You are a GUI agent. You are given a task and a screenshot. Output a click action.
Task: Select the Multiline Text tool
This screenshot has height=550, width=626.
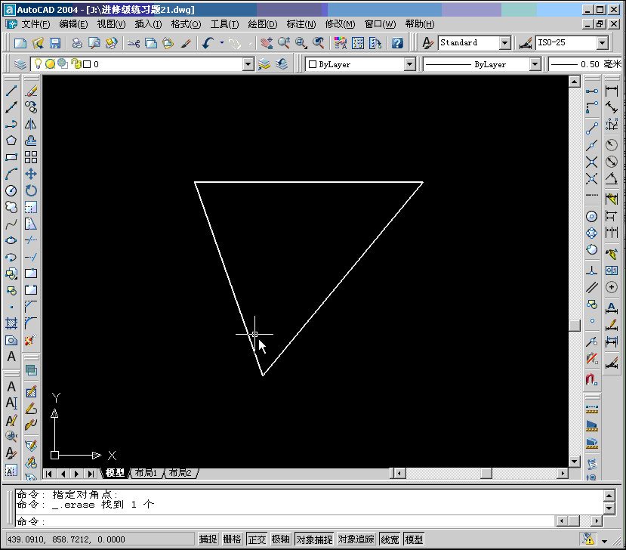(x=11, y=357)
